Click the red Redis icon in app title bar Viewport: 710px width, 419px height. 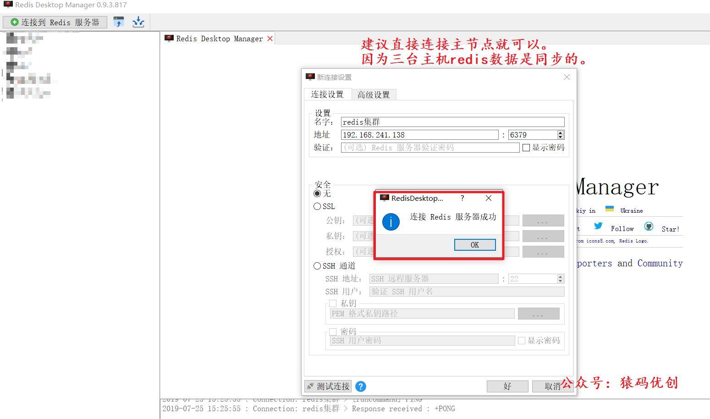(x=8, y=5)
